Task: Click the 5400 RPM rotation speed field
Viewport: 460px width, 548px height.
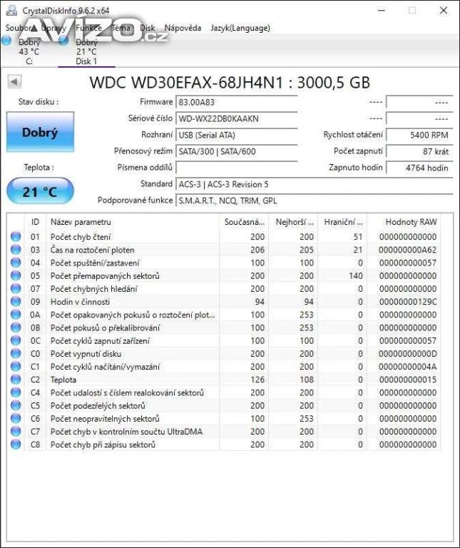Action: point(419,136)
